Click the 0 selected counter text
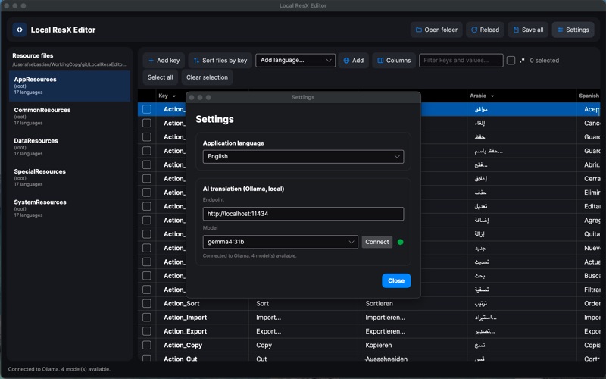This screenshot has height=379, width=606. (x=544, y=61)
